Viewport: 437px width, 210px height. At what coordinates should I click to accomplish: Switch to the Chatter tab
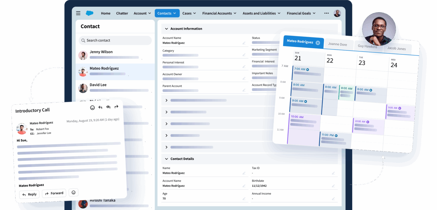coord(122,13)
